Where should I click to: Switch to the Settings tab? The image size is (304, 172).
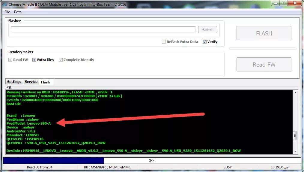pos(14,82)
